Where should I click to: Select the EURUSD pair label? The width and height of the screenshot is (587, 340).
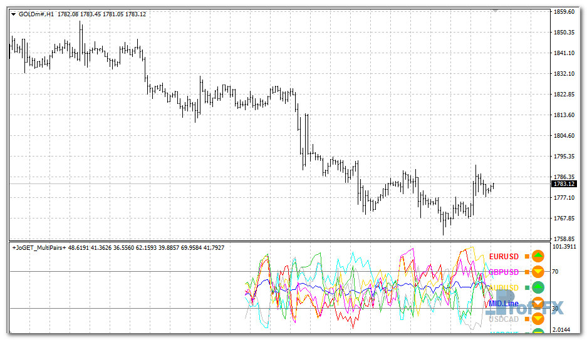pyautogui.click(x=504, y=256)
